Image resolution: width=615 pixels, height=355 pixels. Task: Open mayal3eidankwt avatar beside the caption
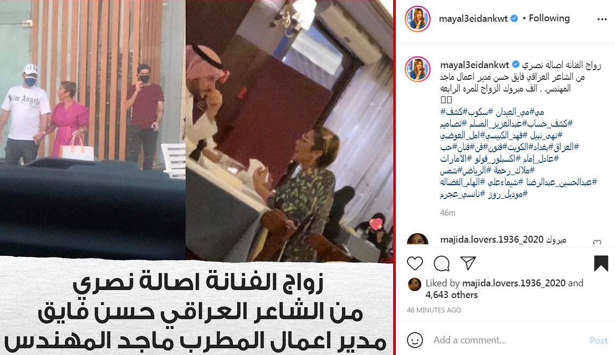coord(418,69)
